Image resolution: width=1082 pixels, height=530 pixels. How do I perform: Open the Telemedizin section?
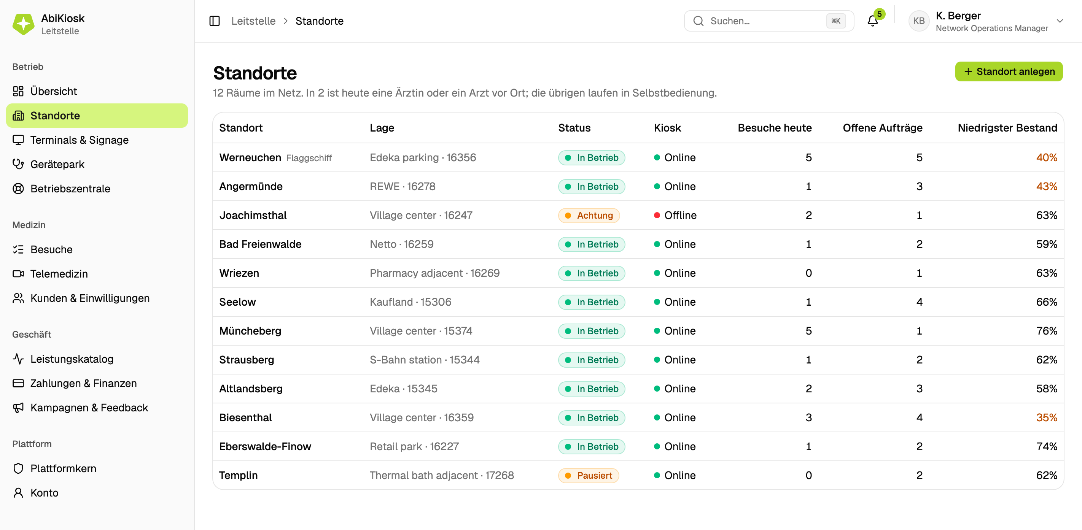coord(97,274)
